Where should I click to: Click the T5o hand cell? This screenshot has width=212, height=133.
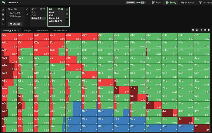click(74, 105)
